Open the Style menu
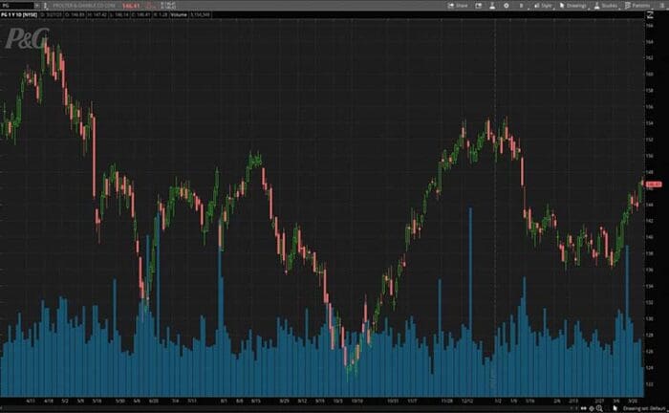Screen dimensions: 669x413 [542, 6]
